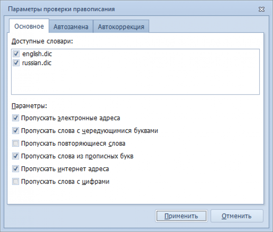The height and width of the screenshot is (232, 273).
Task: Click the Параметры проверки правописания title bar
Action: point(109,8)
